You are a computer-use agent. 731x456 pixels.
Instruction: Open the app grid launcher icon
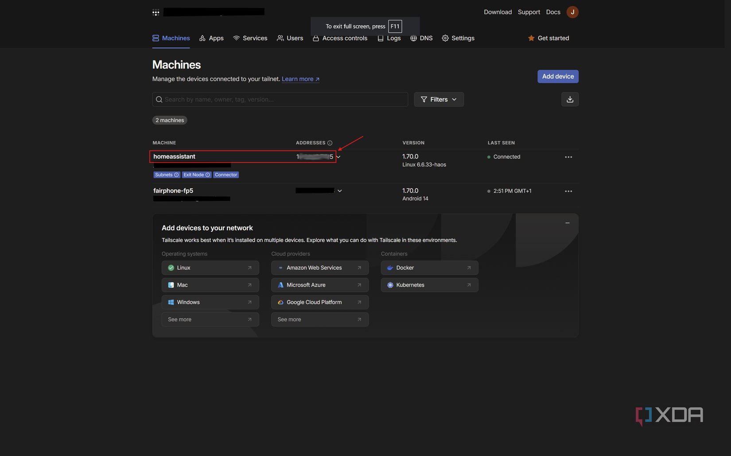pos(156,12)
